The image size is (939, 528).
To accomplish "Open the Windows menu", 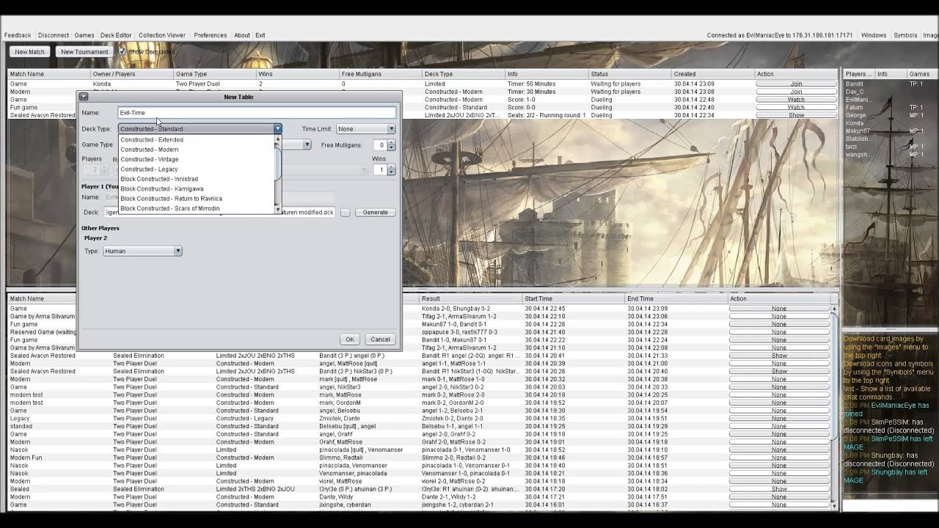I will tap(874, 35).
